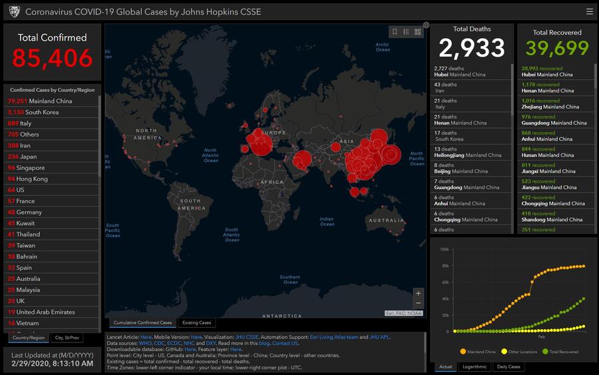Show the map legend list
The width and height of the screenshot is (599, 375).
pyautogui.click(x=406, y=31)
